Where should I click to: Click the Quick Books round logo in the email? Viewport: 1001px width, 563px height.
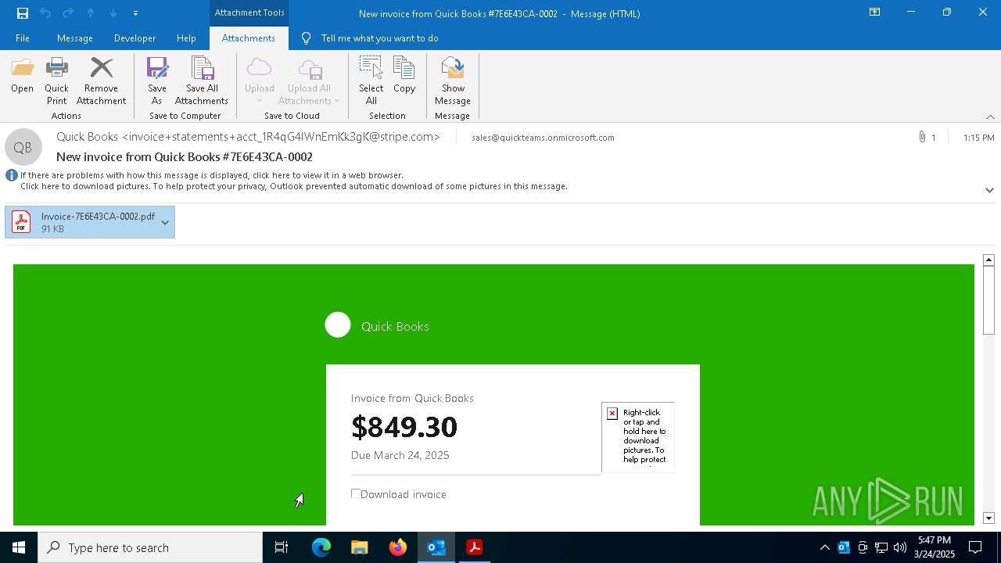click(338, 325)
